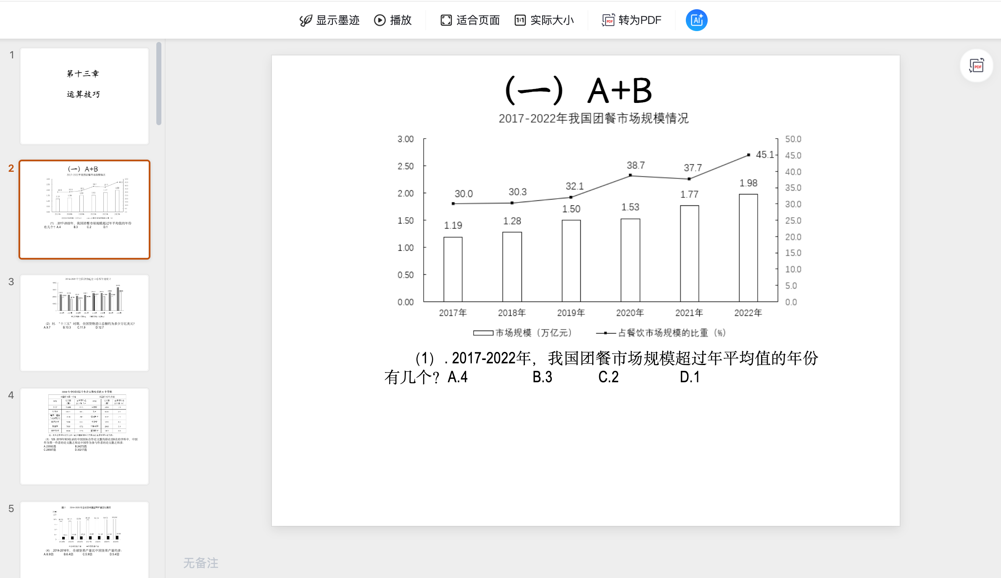
Task: Click answer option B.3 on the slide
Action: [542, 377]
